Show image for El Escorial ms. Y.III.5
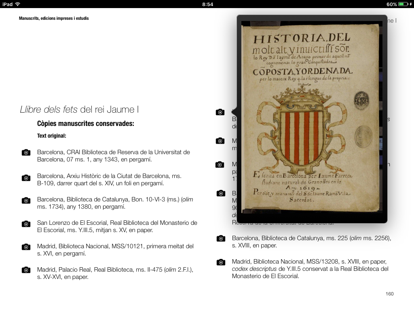 (26, 224)
